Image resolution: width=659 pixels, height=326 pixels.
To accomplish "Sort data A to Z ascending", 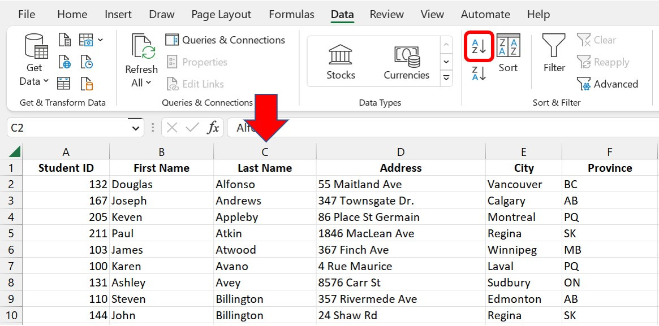I will point(478,46).
